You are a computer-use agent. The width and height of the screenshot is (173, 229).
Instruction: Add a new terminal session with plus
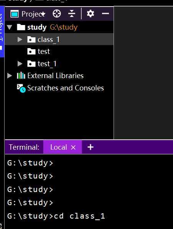pos(91,147)
